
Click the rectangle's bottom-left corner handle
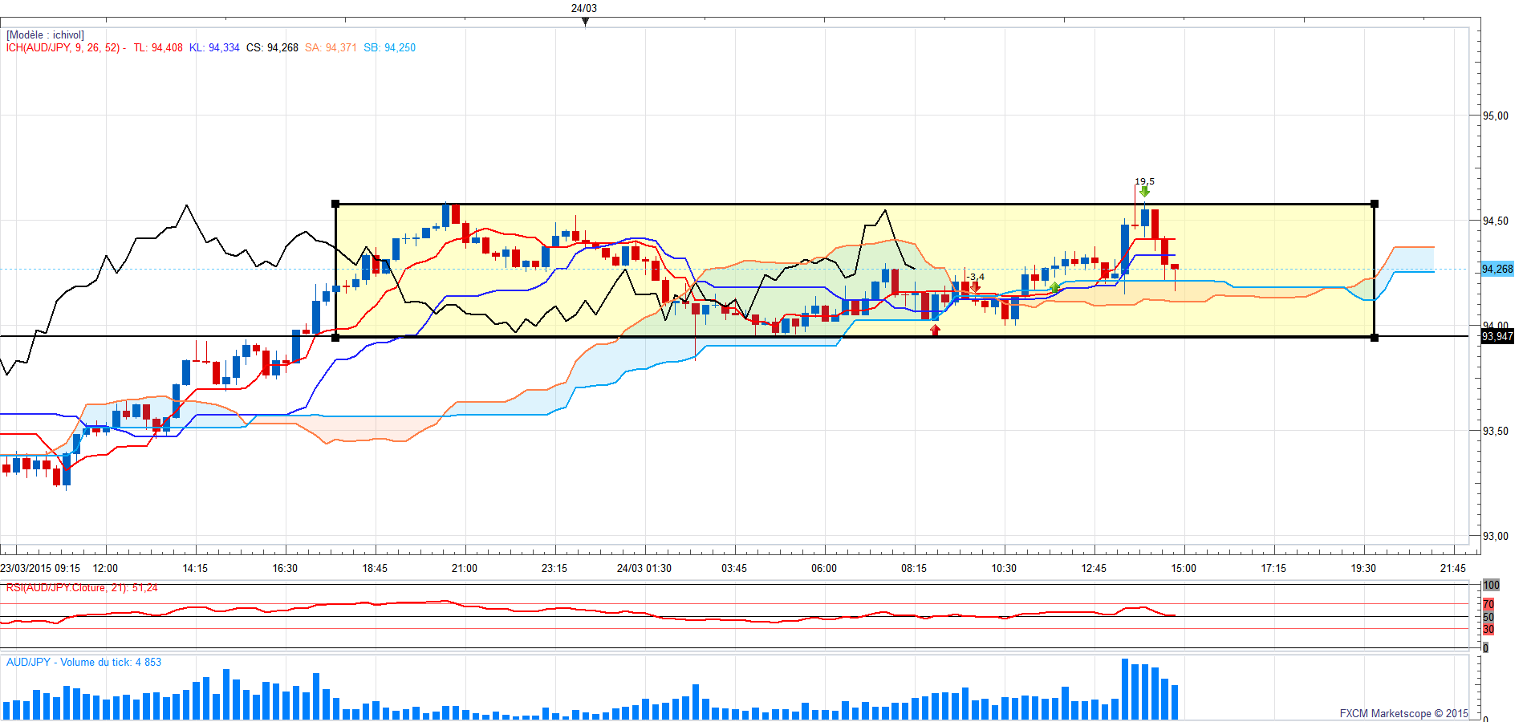coord(335,338)
